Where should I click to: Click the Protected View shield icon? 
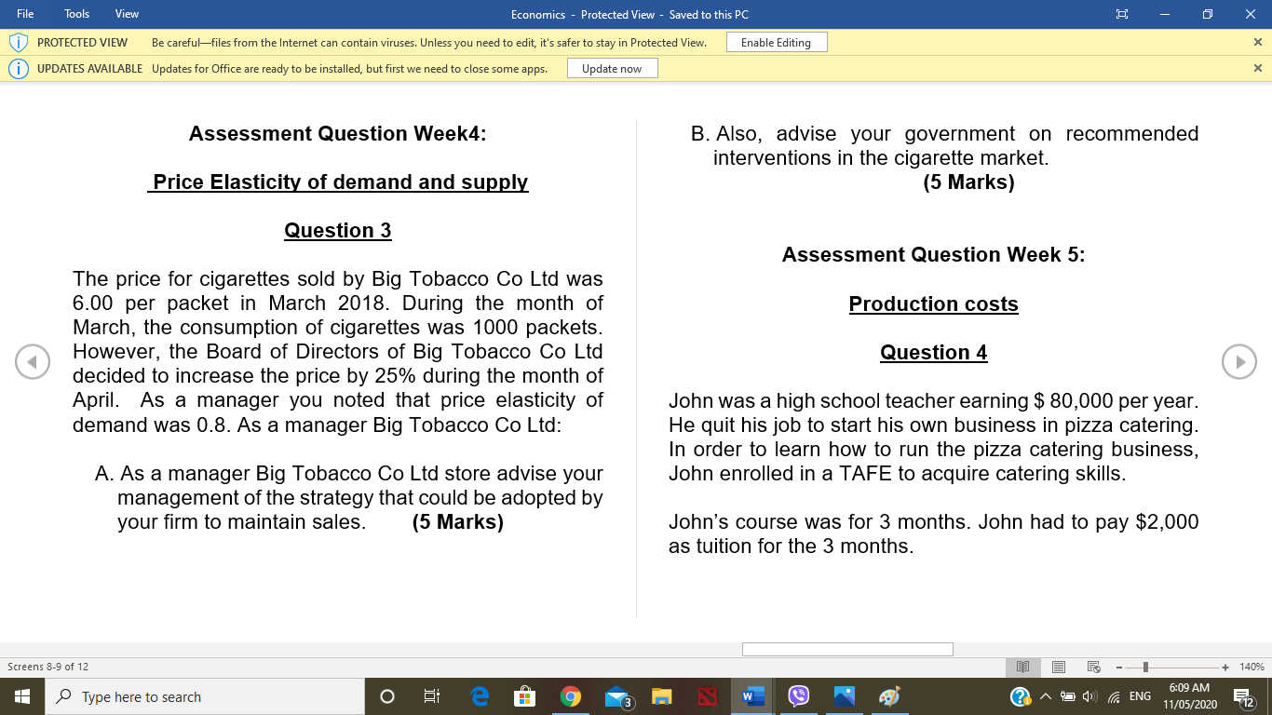[x=18, y=42]
